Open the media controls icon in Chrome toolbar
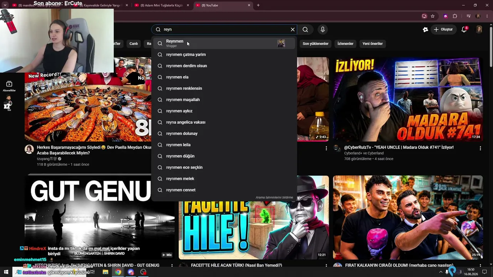The height and width of the screenshot is (277, 493). click(468, 16)
